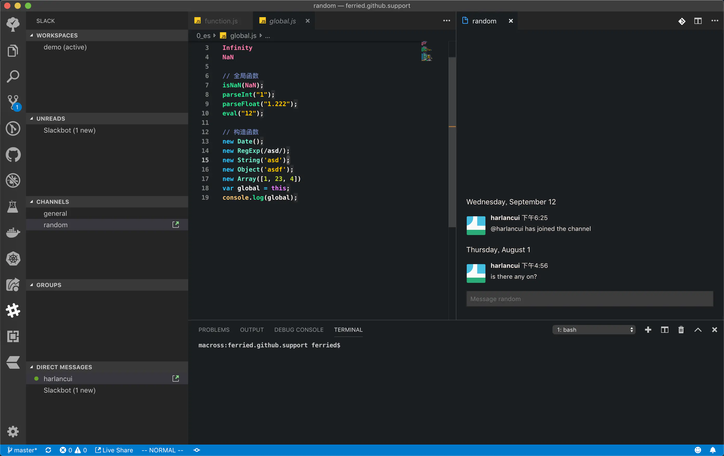Image resolution: width=724 pixels, height=456 pixels.
Task: Maximize the terminal panel with chevron
Action: tap(698, 330)
